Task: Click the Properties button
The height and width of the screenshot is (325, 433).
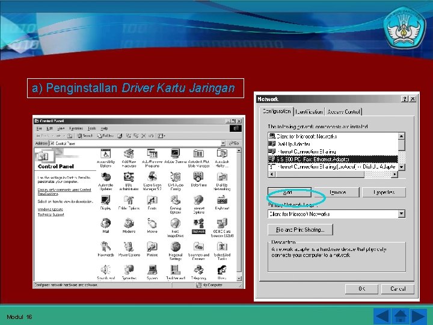Action: [384, 192]
